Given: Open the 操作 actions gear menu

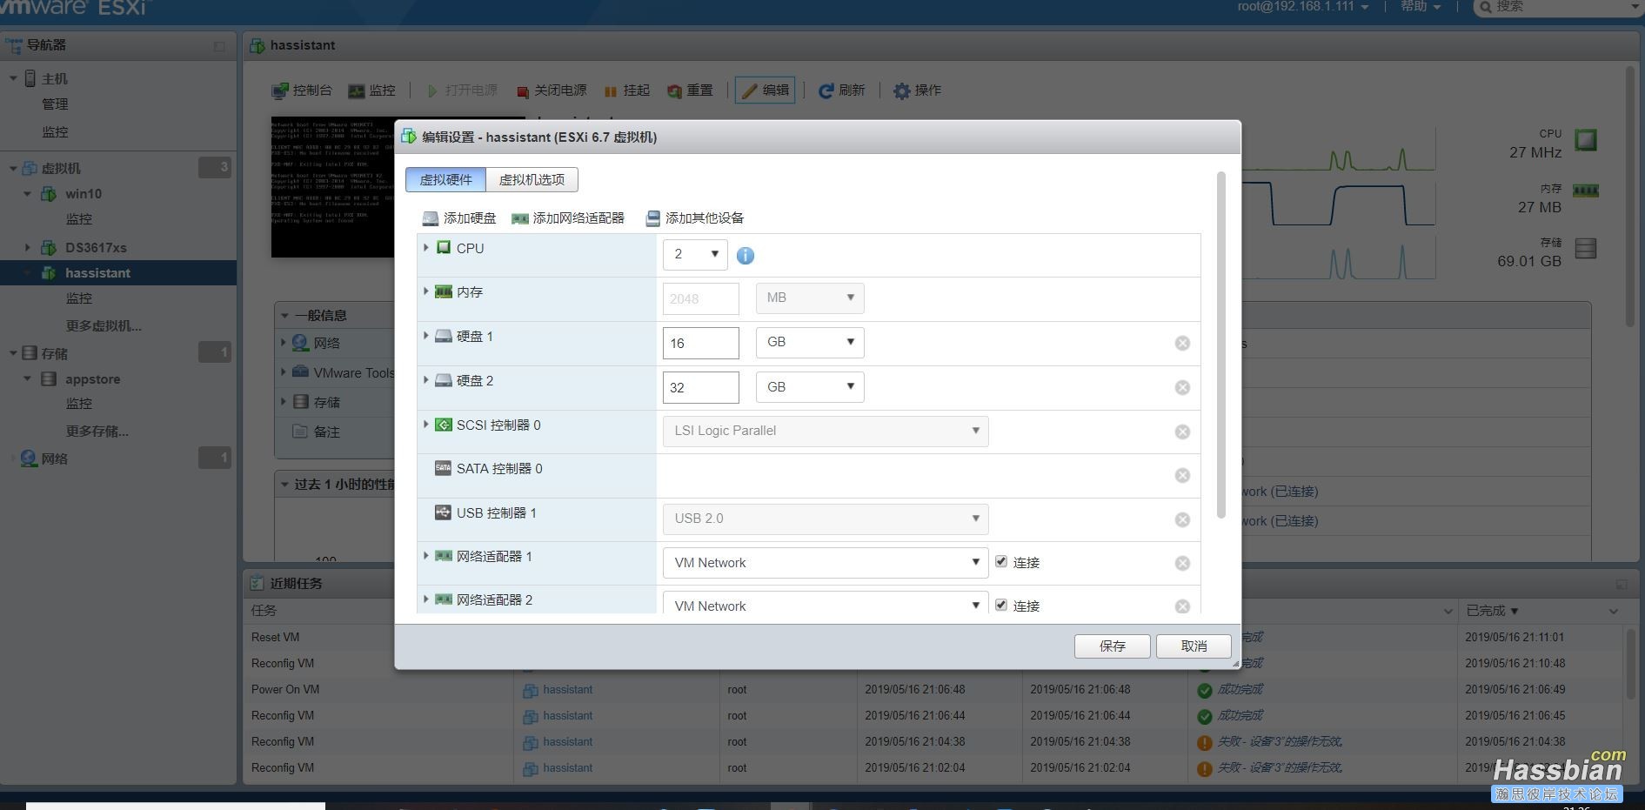Looking at the screenshot, I should pyautogui.click(x=917, y=90).
